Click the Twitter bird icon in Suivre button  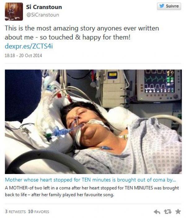point(162,6)
